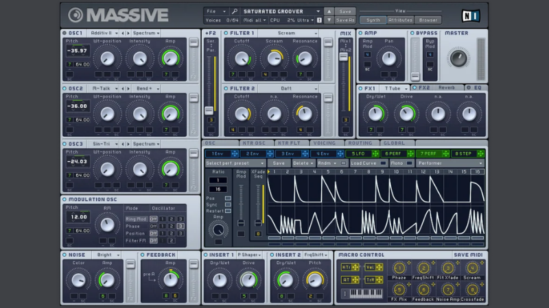Toggle the Feedback section power button
Viewport: 549px width, 308px height.
point(143,255)
